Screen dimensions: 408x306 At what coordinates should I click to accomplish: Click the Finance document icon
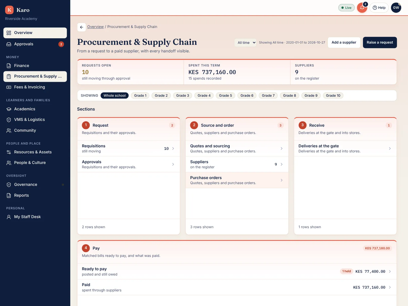9,66
